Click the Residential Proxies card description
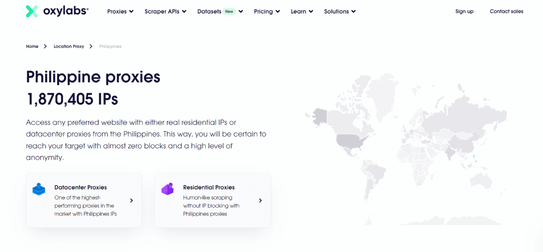This screenshot has height=252, width=543. (211, 206)
